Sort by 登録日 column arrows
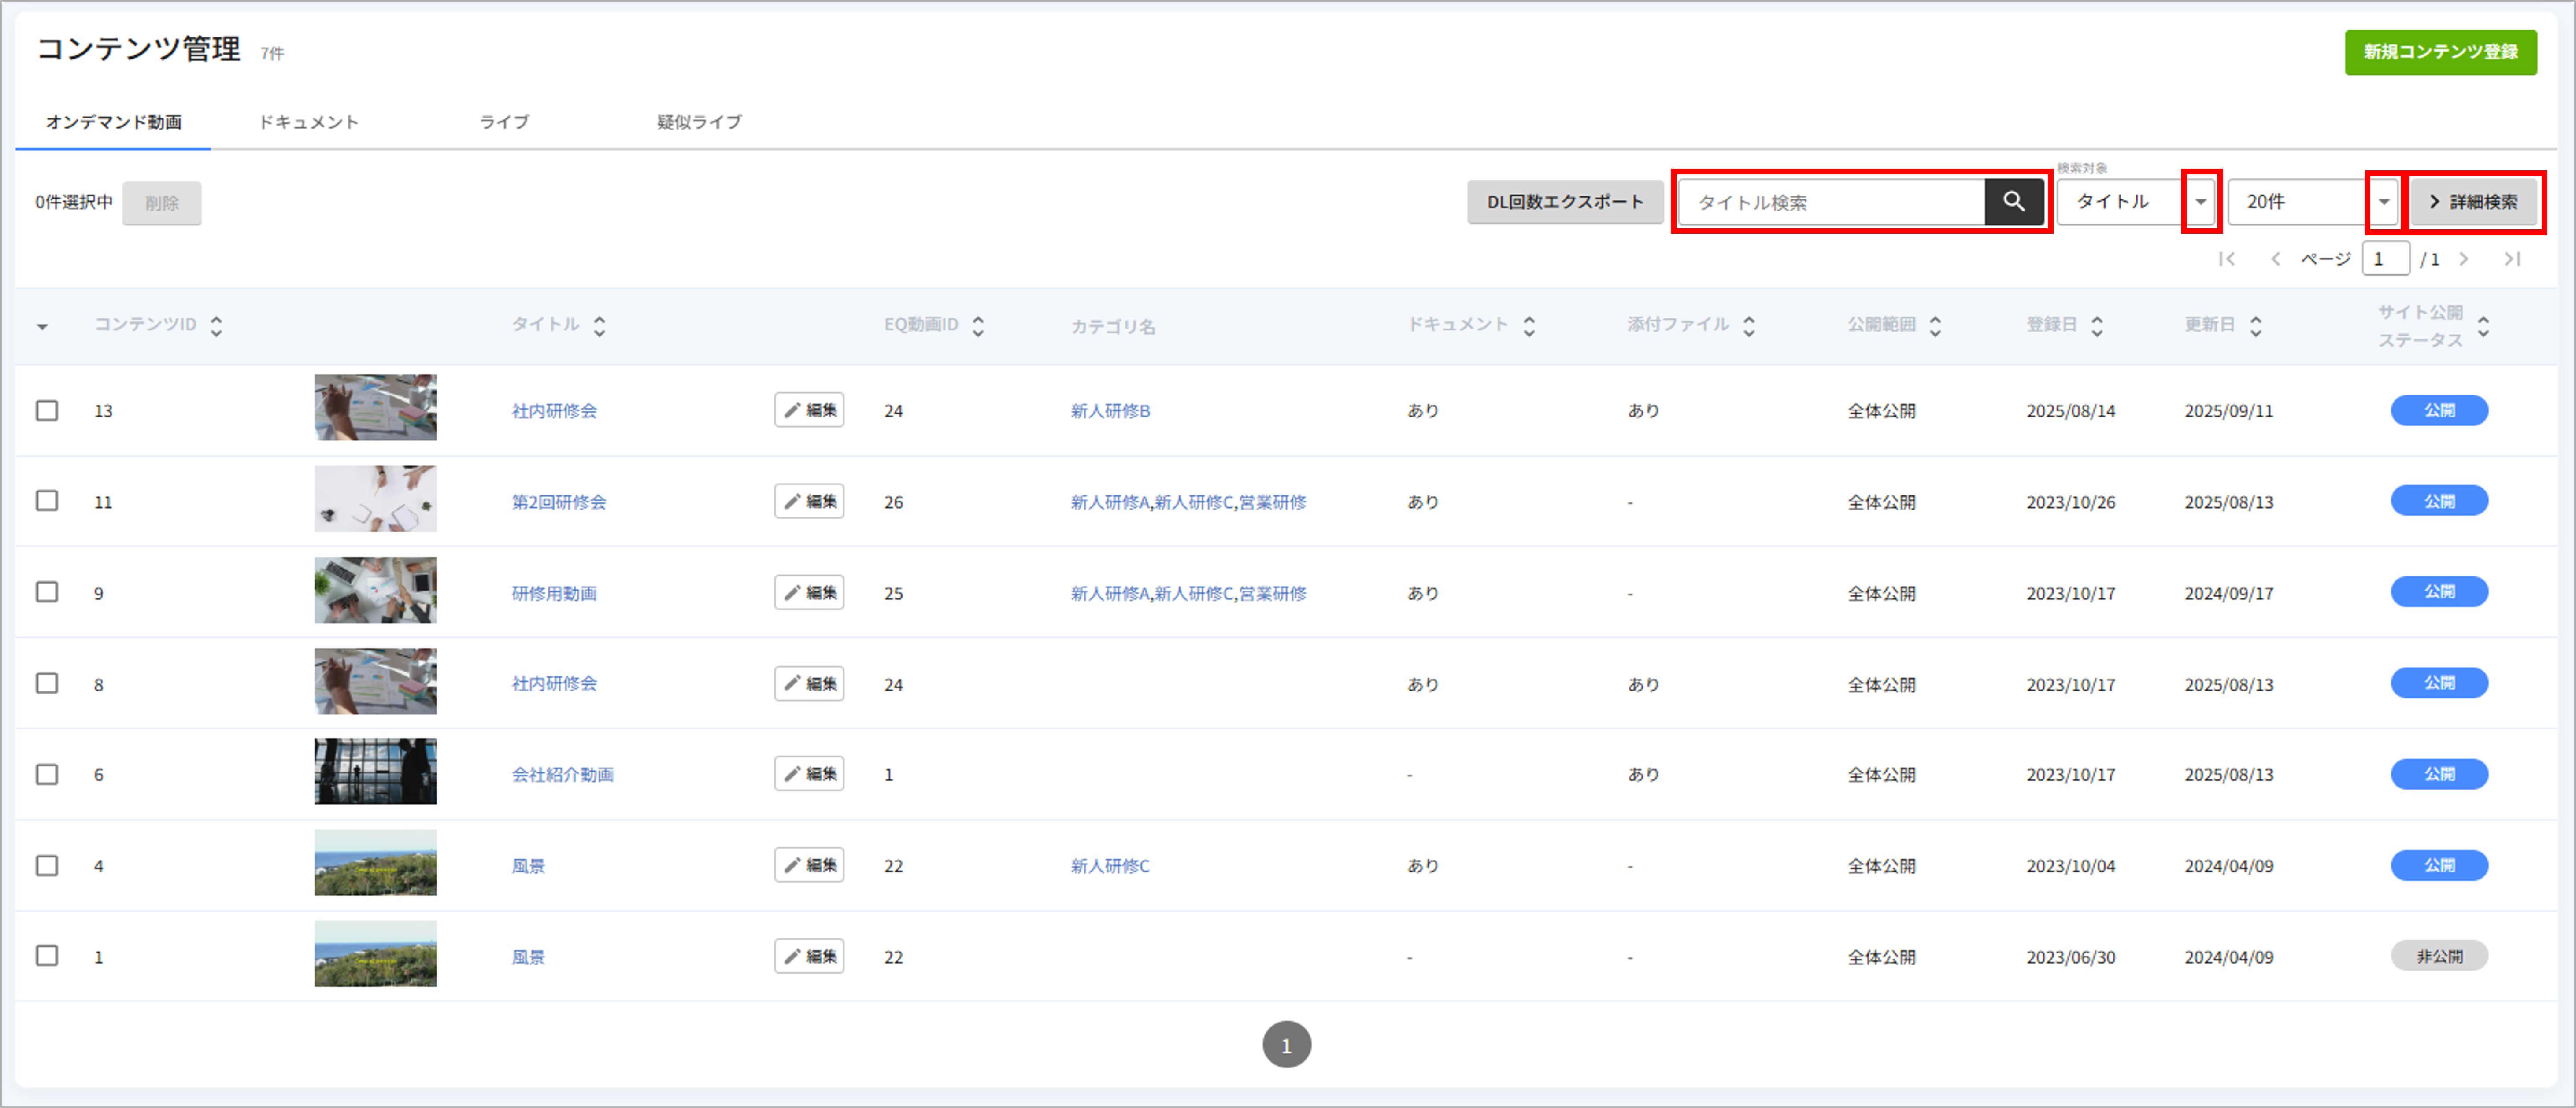The height and width of the screenshot is (1108, 2576). 2098,325
